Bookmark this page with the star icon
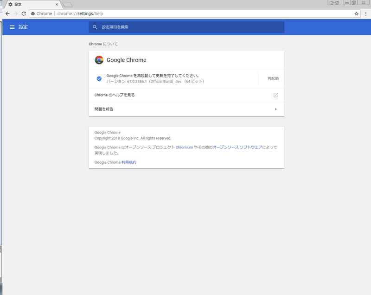 point(356,14)
